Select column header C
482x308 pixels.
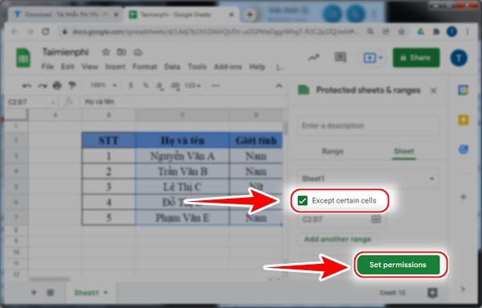coord(182,115)
